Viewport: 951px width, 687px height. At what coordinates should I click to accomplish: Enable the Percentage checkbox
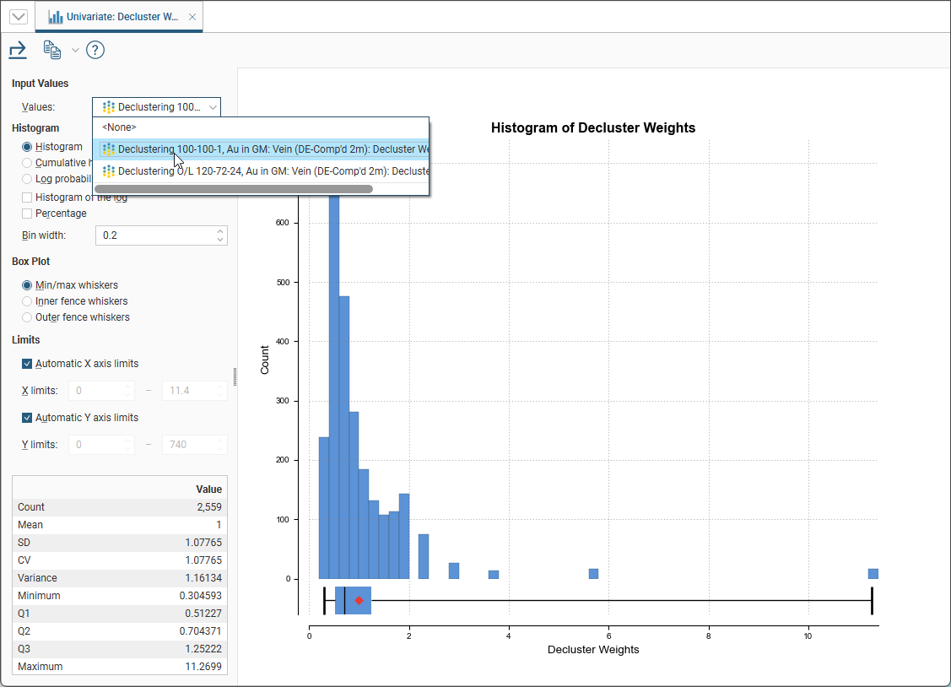[x=28, y=214]
